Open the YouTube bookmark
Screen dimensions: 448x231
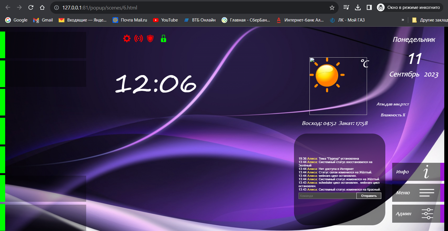(165, 20)
